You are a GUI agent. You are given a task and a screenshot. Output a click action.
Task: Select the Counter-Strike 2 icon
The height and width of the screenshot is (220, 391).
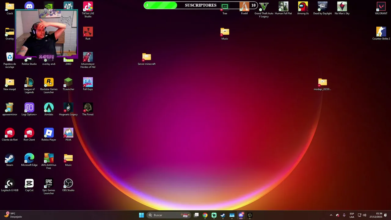coord(381,34)
